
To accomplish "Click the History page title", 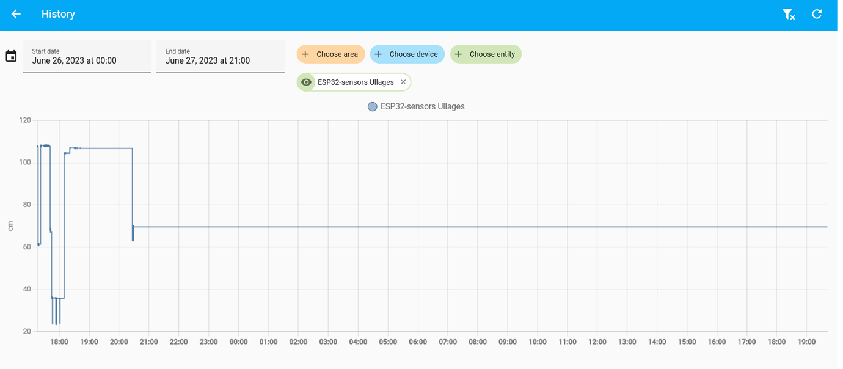I will (x=58, y=14).
